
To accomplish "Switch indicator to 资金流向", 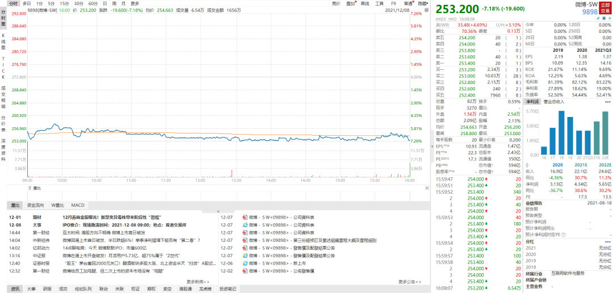I will 35,205.
